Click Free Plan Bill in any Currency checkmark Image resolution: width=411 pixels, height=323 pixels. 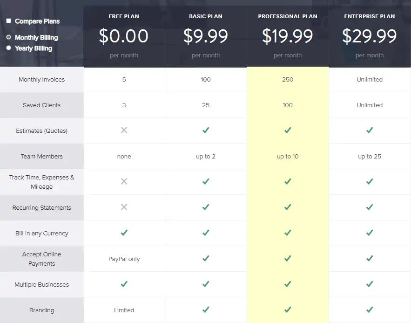(124, 233)
